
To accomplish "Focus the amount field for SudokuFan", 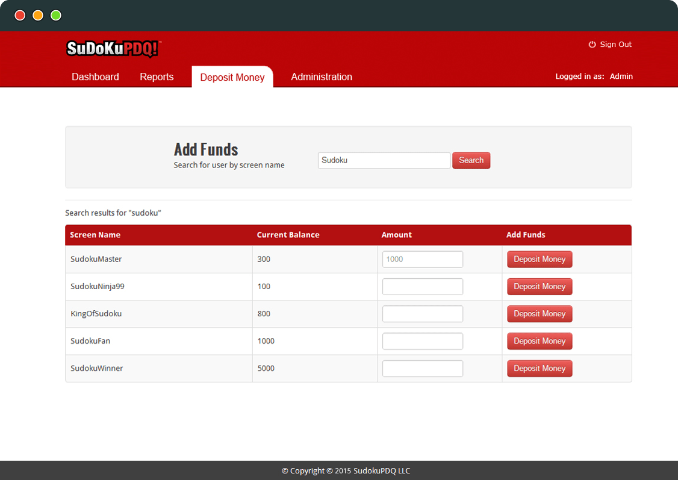I will [x=423, y=341].
